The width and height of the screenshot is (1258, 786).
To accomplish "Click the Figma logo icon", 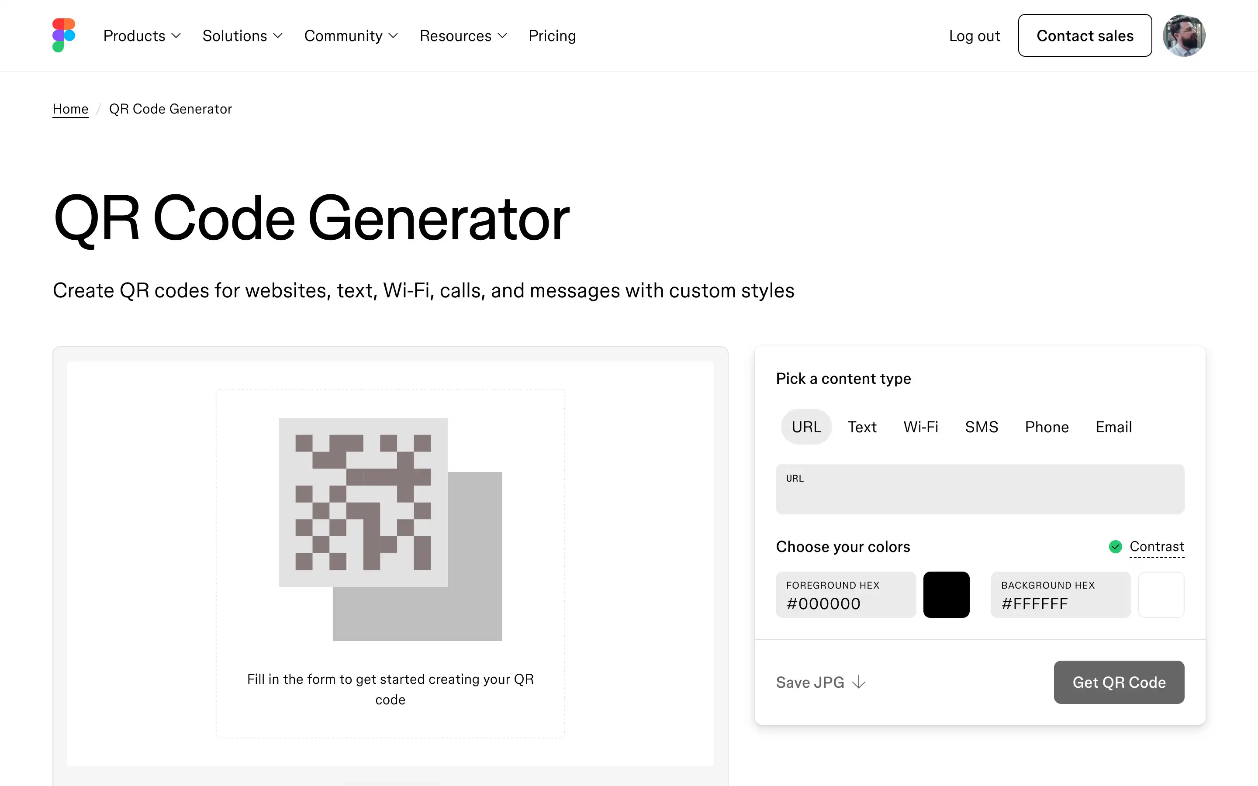I will [64, 35].
